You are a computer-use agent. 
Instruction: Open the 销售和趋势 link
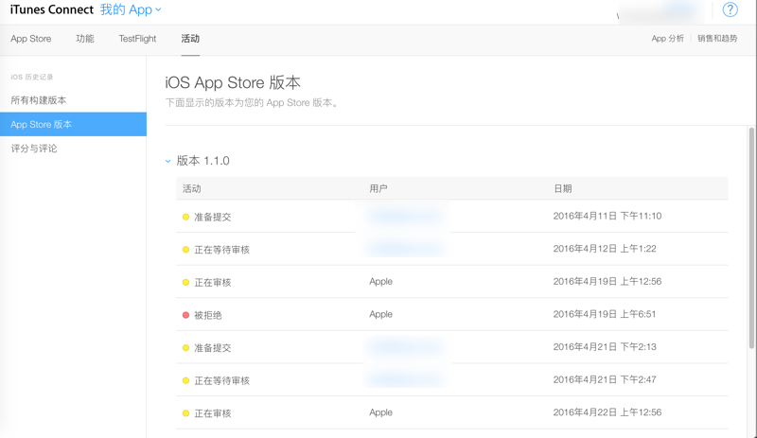717,39
